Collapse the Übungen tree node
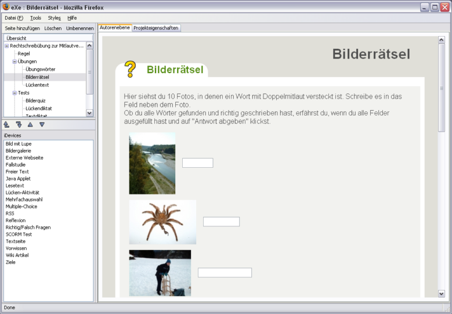This screenshot has height=314, width=452. coord(15,62)
